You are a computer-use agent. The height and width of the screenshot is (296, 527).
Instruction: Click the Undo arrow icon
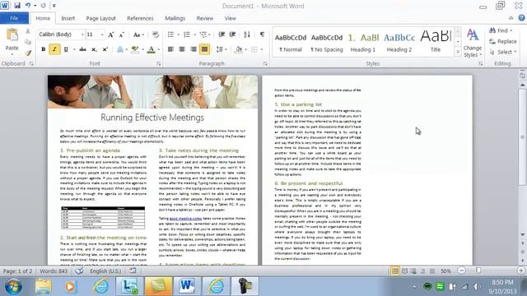point(28,6)
